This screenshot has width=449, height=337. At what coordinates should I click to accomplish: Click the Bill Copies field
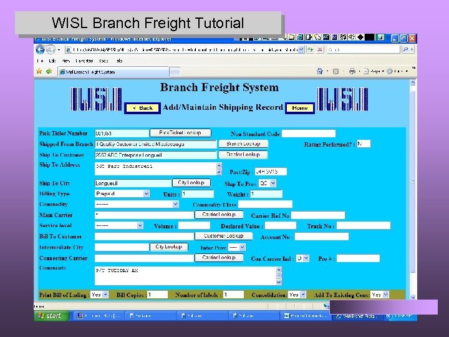(x=157, y=295)
